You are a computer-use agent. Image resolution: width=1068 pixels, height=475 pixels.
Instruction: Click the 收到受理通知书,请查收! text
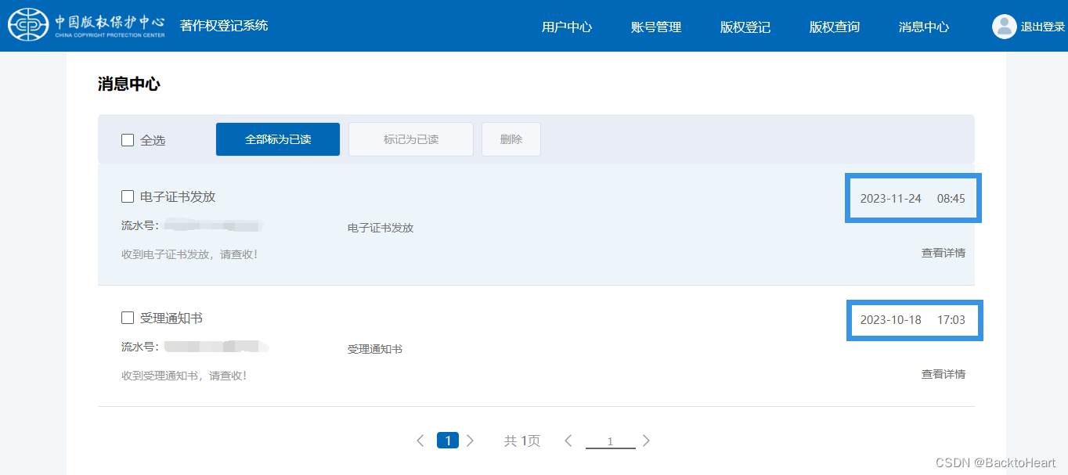pos(184,376)
